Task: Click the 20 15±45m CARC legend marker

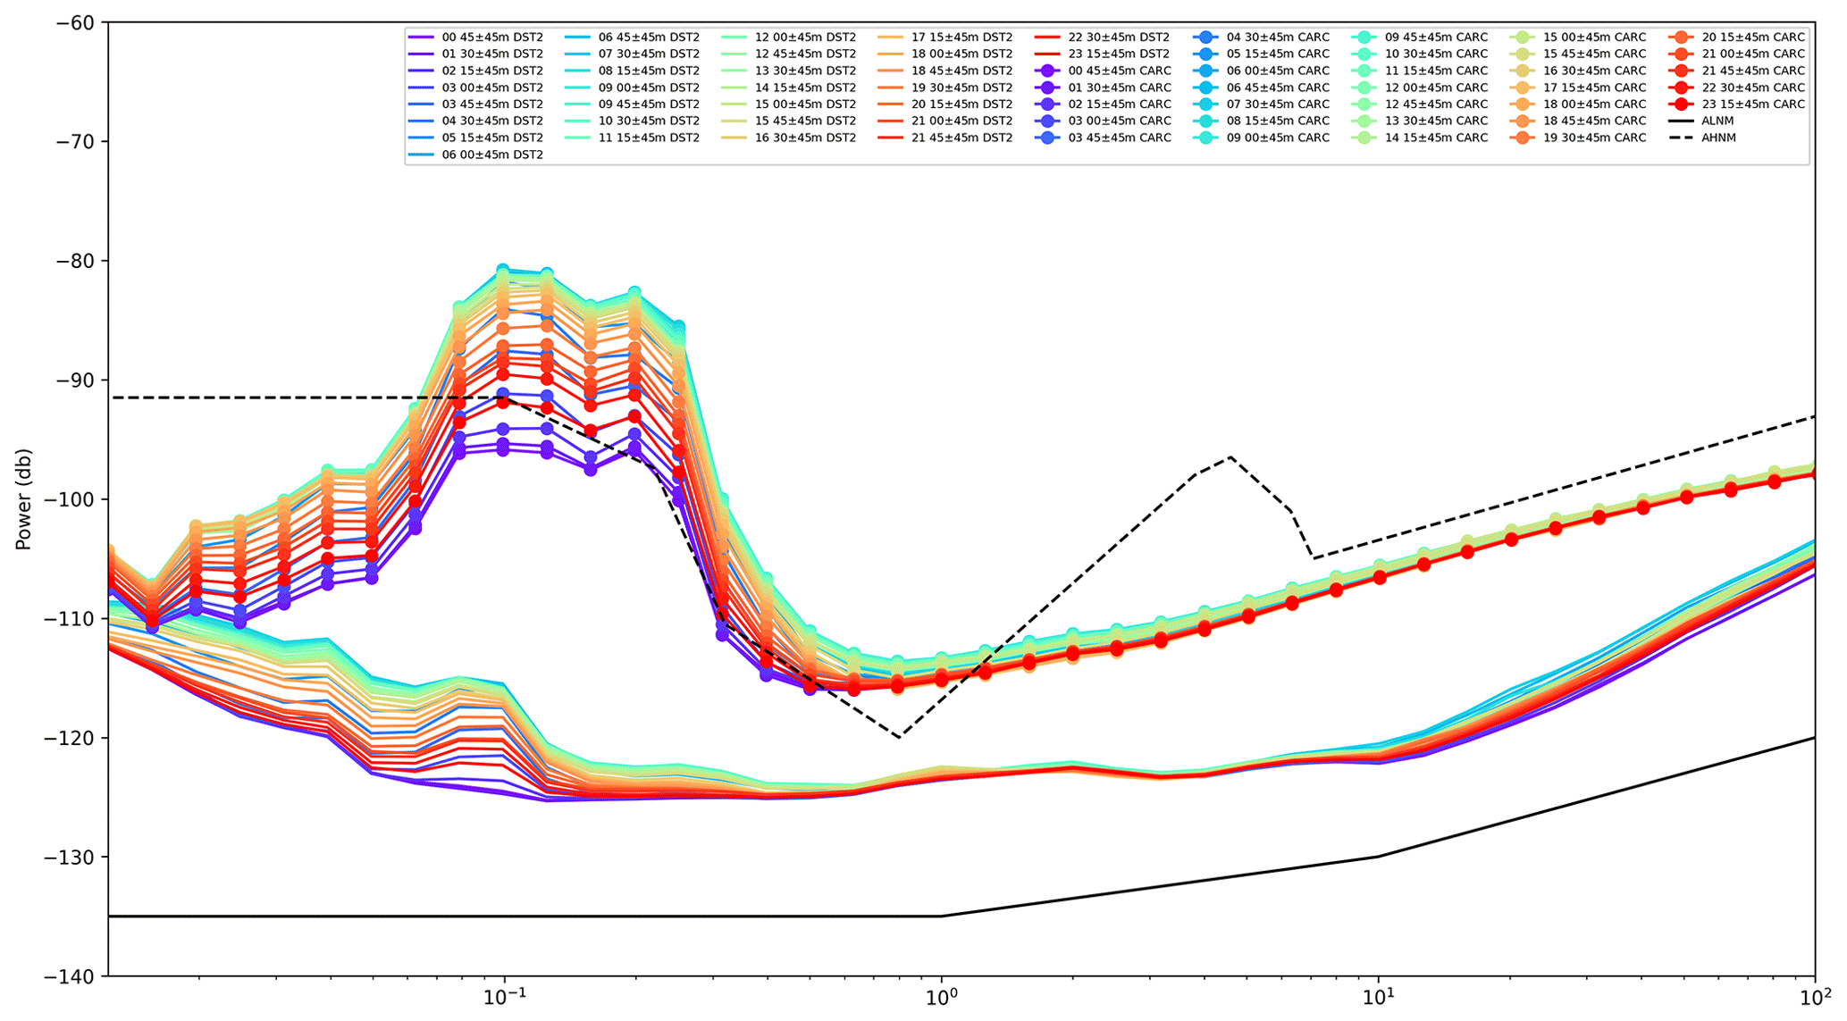Action: 1682,38
